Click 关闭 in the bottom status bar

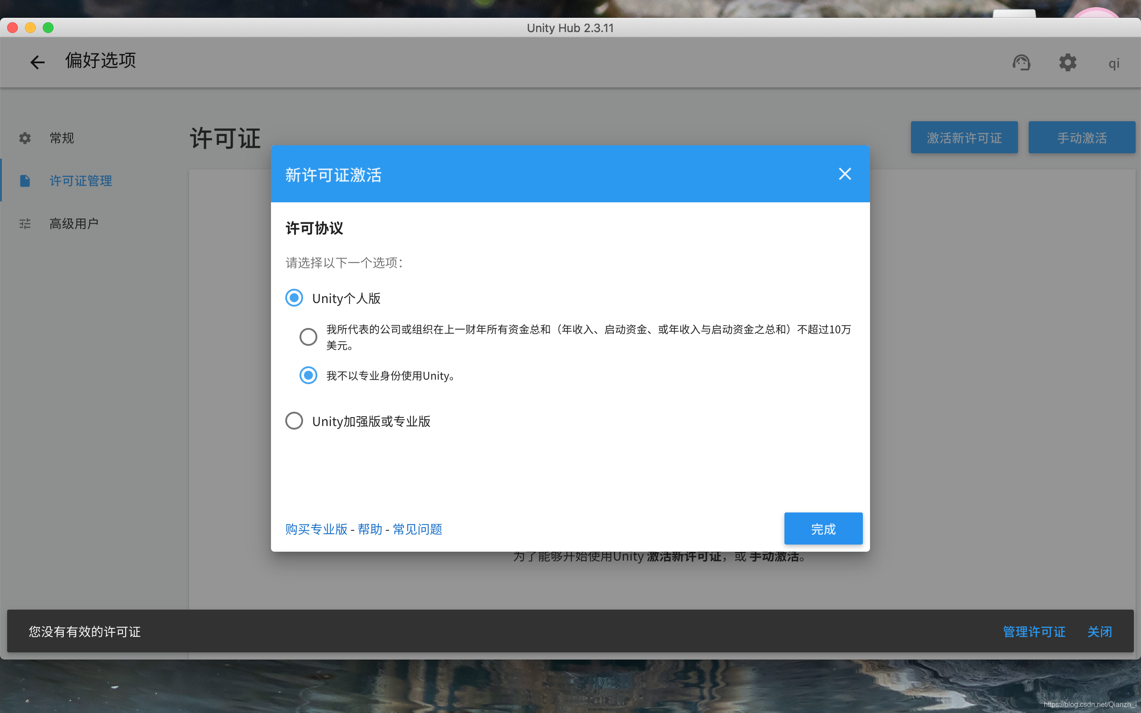pyautogui.click(x=1100, y=632)
